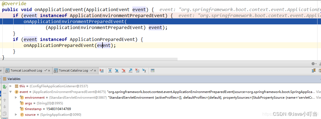Click move watch down arrow
321x119 pixels.
[x=5, y=107]
